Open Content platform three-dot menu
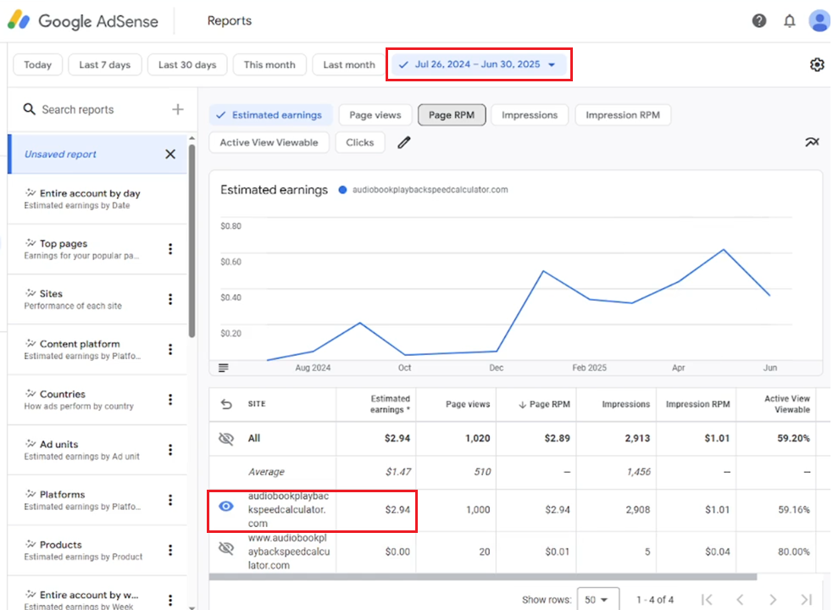Viewport: 833px width, 610px height. pyautogui.click(x=170, y=349)
